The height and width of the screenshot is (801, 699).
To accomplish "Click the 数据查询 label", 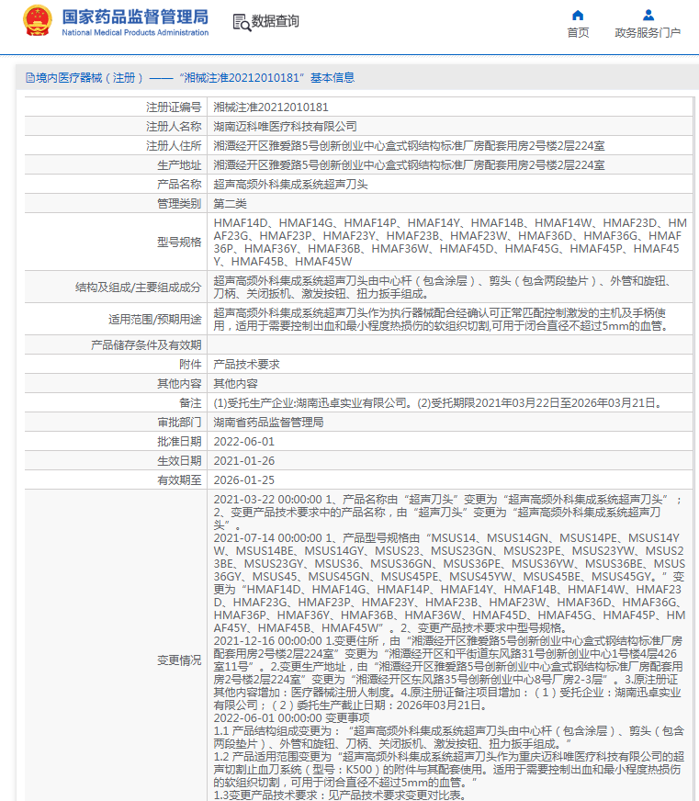I will pos(275,21).
